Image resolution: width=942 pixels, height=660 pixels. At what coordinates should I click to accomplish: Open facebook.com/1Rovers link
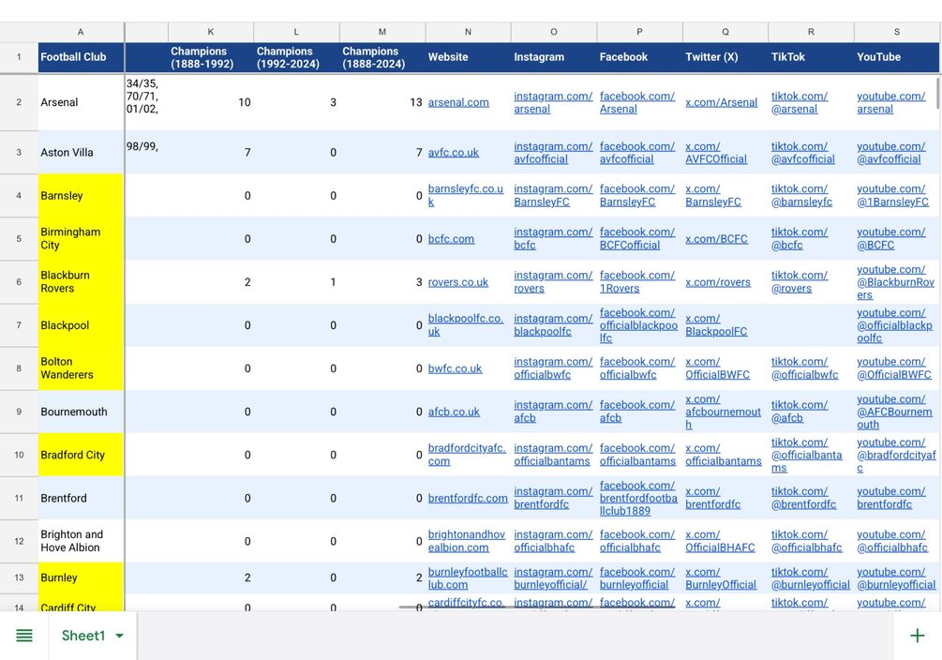[636, 282]
